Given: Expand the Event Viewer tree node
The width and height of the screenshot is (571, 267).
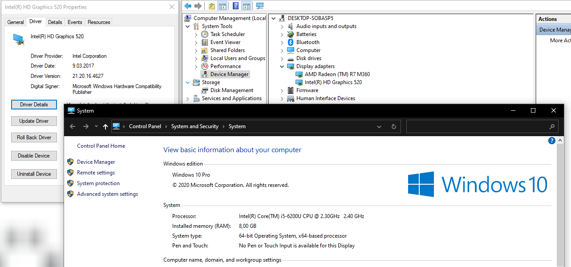Looking at the screenshot, I should tap(196, 42).
